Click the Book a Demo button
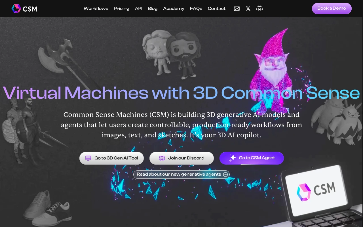 click(x=332, y=9)
